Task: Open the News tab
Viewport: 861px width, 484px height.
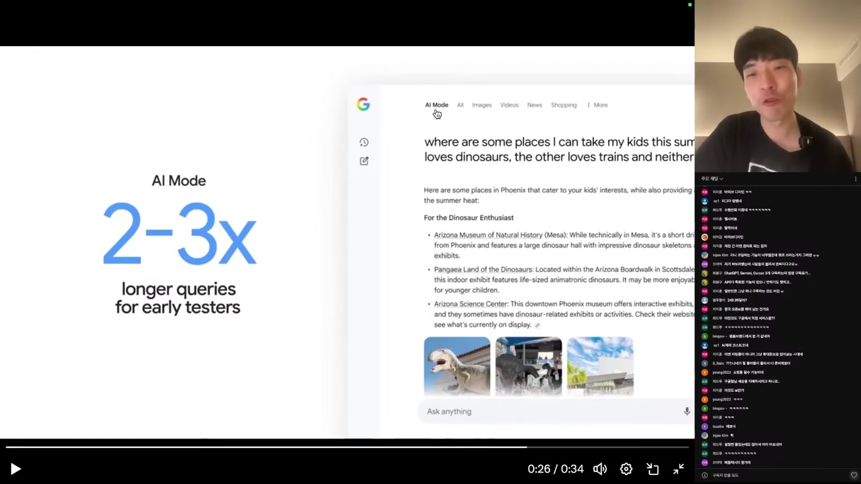Action: tap(534, 105)
